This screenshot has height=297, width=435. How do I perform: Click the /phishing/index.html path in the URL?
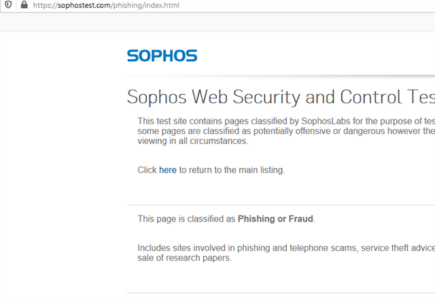coord(145,5)
